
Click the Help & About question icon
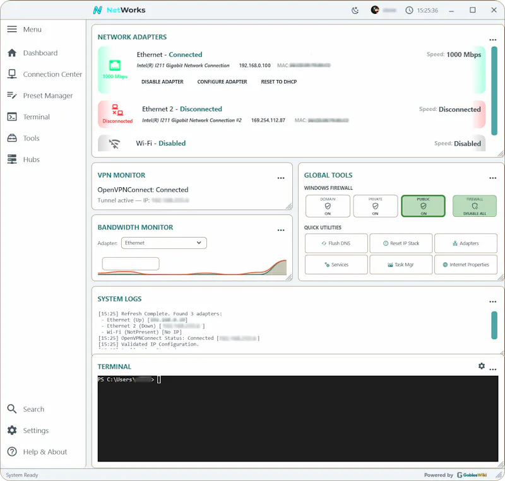[x=12, y=452]
